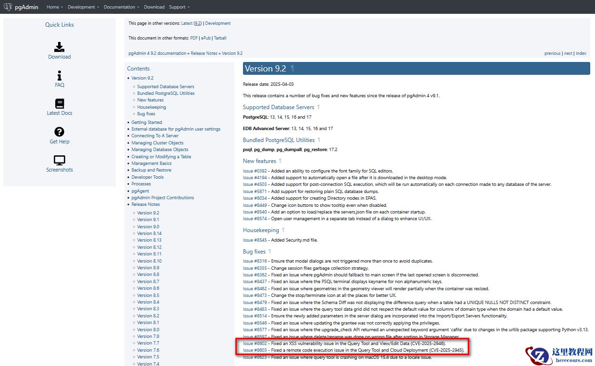Click the Get Help question mark icon

pyautogui.click(x=60, y=132)
